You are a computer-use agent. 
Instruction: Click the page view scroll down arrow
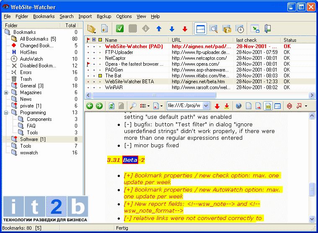pos(312,219)
